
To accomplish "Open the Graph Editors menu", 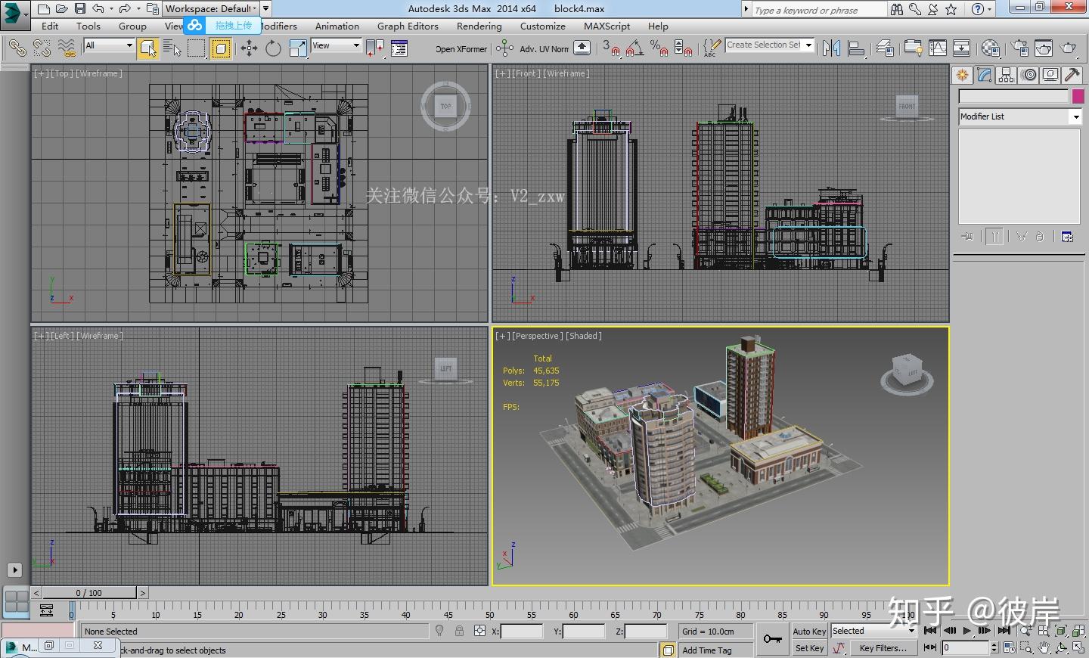I will pyautogui.click(x=408, y=26).
